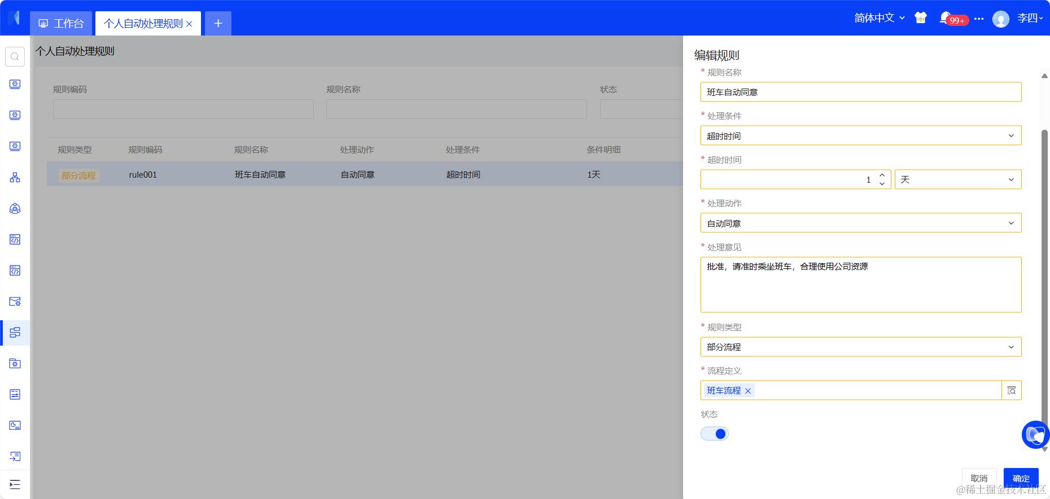This screenshot has width=1050, height=499.
Task: Open the sliders form sidebar icon
Action: pos(15,394)
